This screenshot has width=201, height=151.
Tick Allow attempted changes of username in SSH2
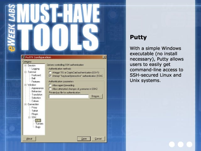pyautogui.click(x=50, y=89)
